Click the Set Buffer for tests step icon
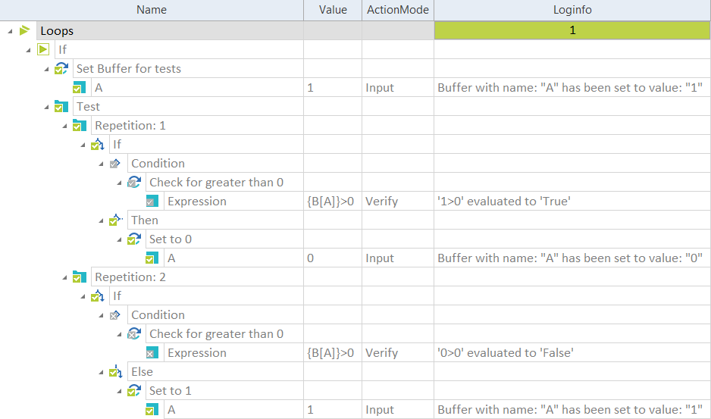Screen dimensions: 711x419 [x=61, y=69]
